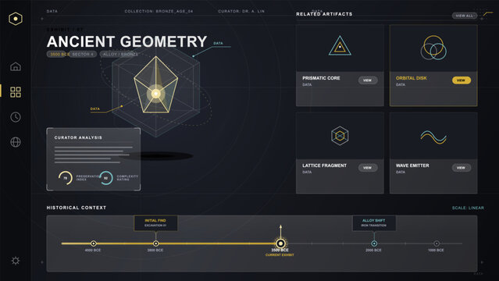Click the View All button

point(465,16)
